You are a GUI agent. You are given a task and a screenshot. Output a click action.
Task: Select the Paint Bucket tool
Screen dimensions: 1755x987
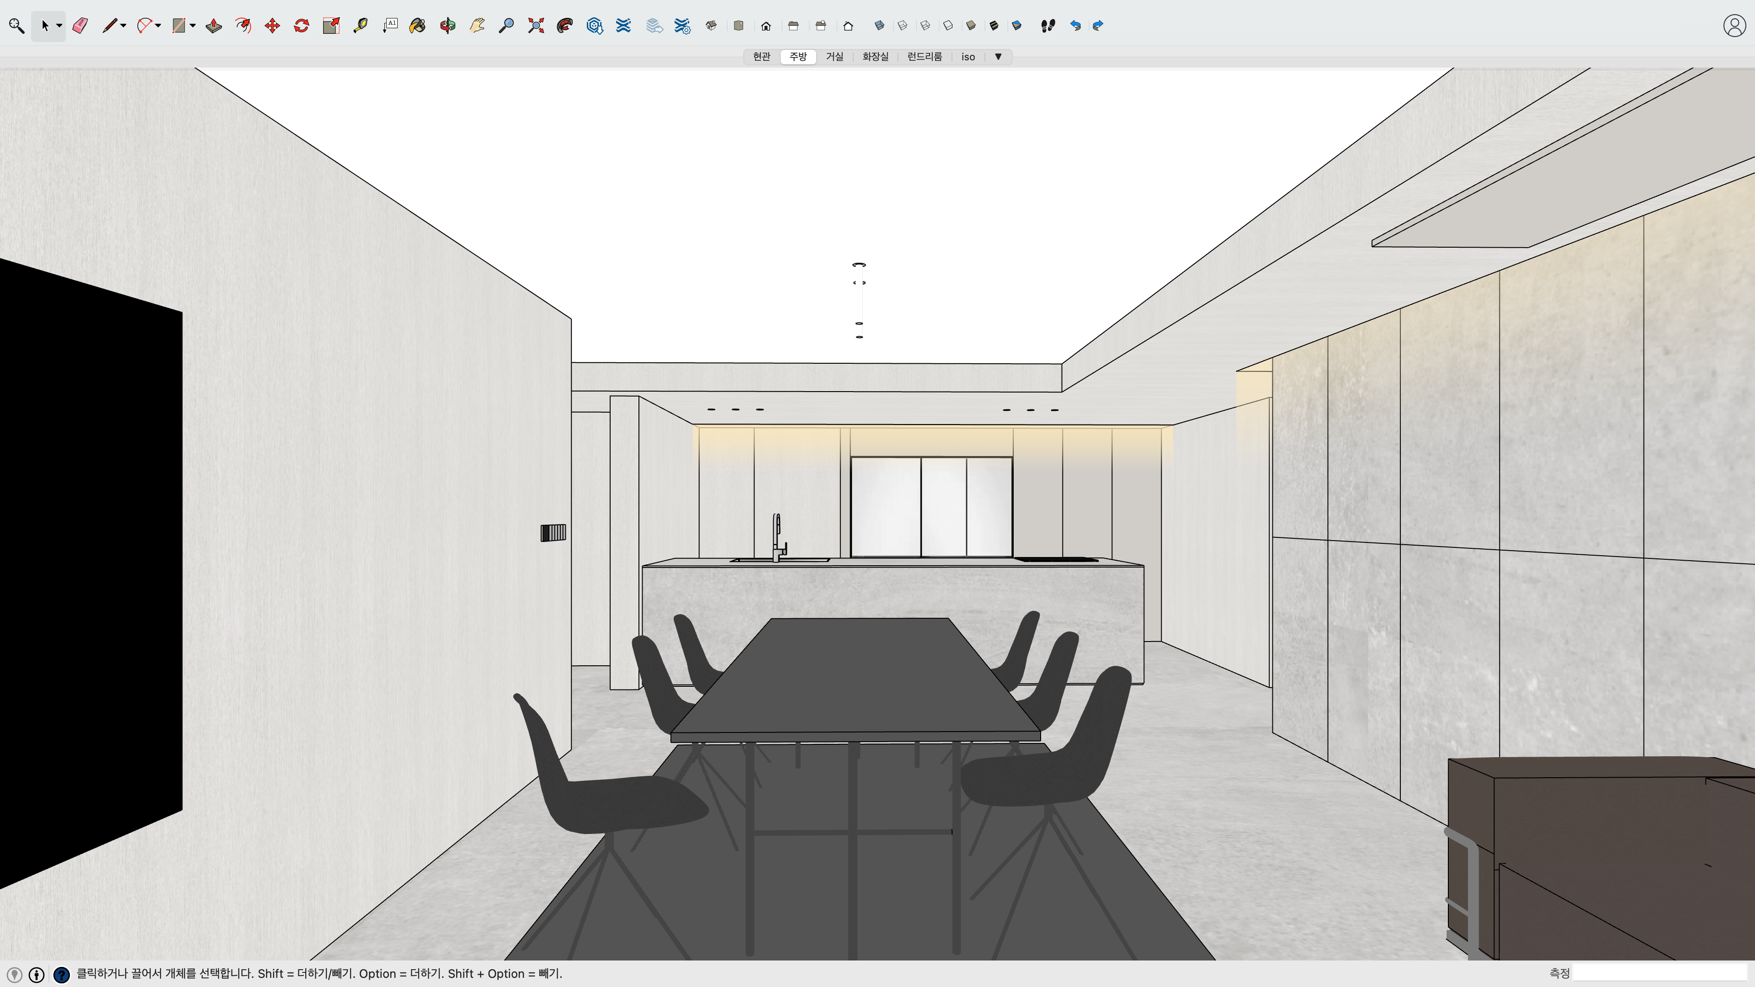[x=418, y=26]
